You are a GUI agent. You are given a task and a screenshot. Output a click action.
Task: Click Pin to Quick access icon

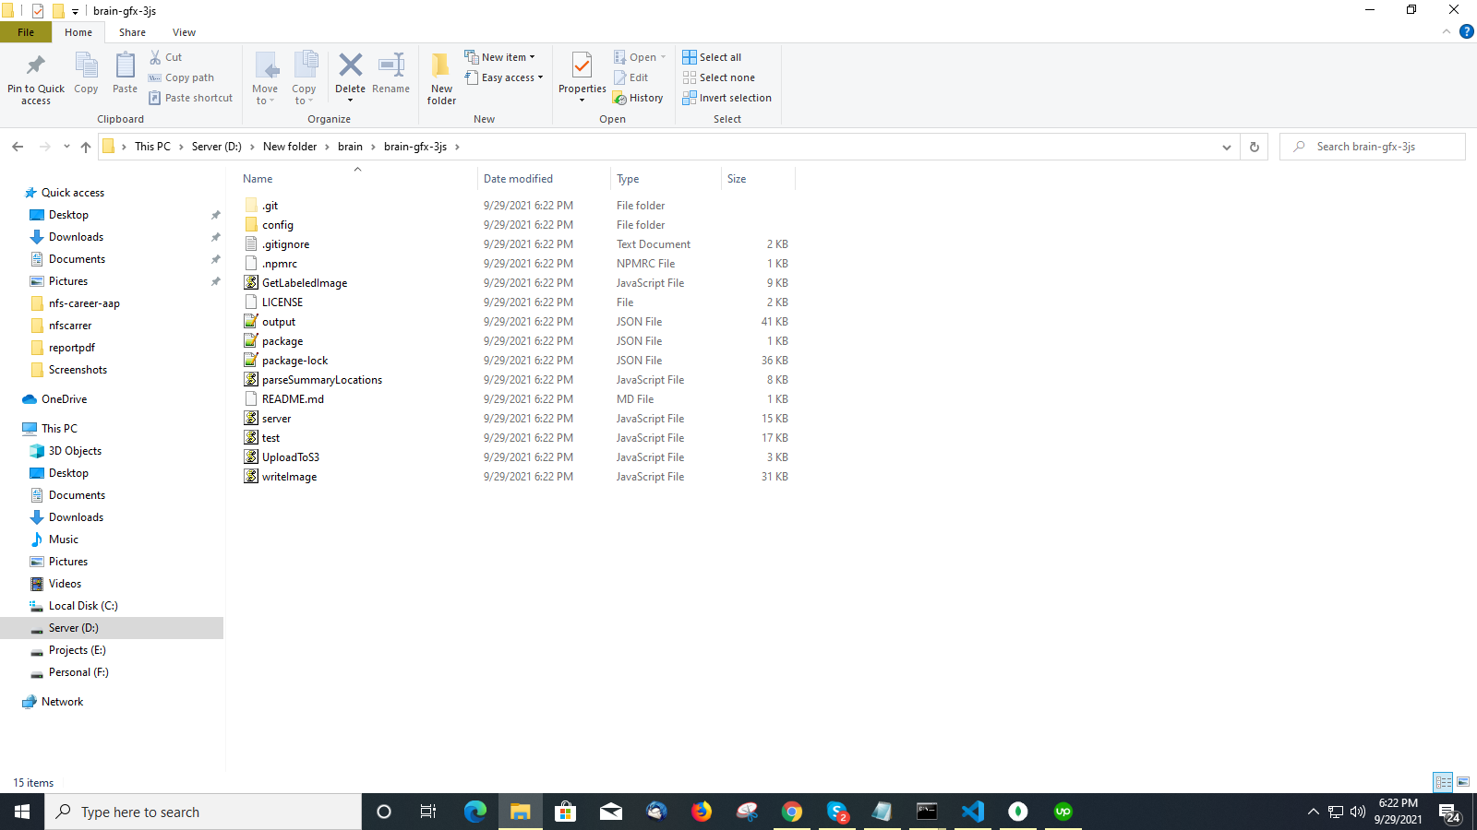click(36, 66)
